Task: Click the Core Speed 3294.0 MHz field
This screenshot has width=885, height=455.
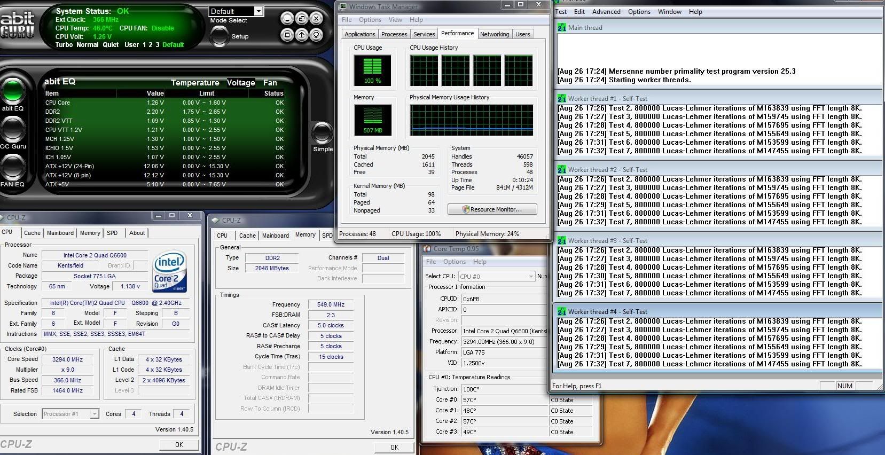Action: point(67,359)
